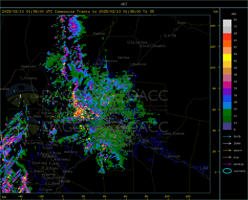
Task: Click the 'E_1-736' map label
Action: tap(170, 36)
